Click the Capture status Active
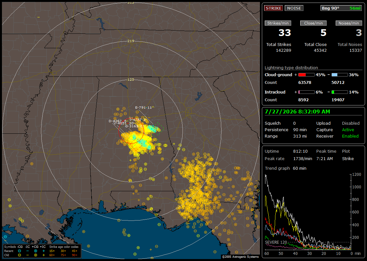The image size is (367, 261). tap(348, 130)
